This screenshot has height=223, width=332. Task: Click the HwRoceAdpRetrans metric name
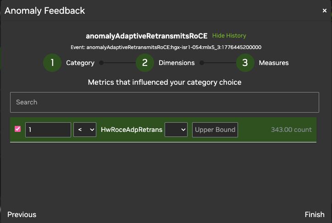(132, 130)
